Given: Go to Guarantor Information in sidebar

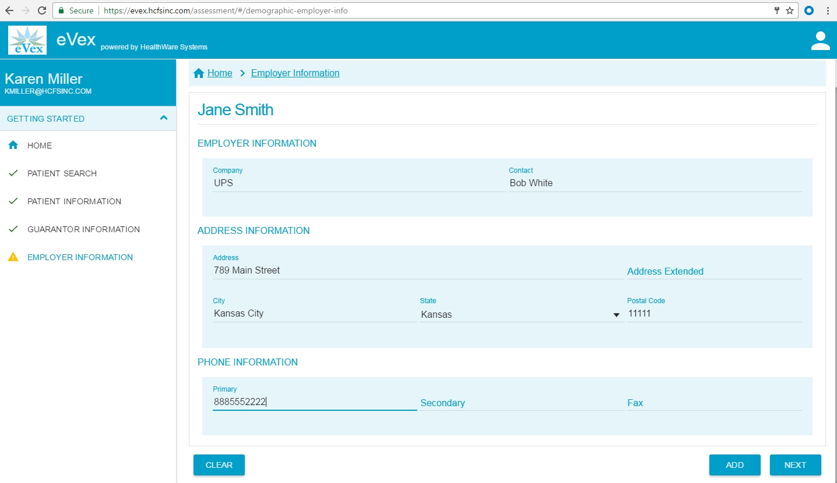Looking at the screenshot, I should coord(83,229).
